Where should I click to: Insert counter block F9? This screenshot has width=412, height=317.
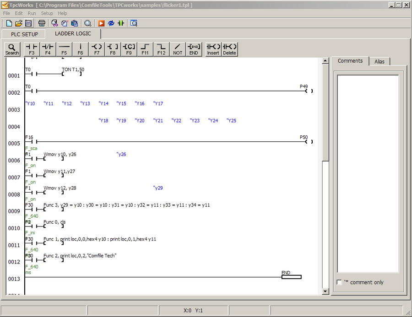point(129,49)
